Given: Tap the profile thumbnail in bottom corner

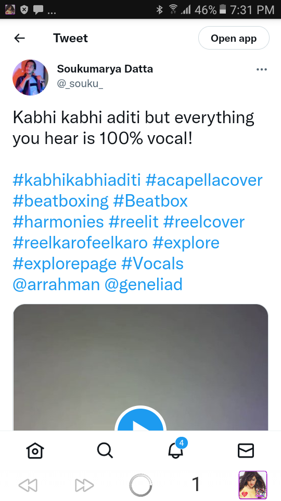Looking at the screenshot, I should [253, 485].
